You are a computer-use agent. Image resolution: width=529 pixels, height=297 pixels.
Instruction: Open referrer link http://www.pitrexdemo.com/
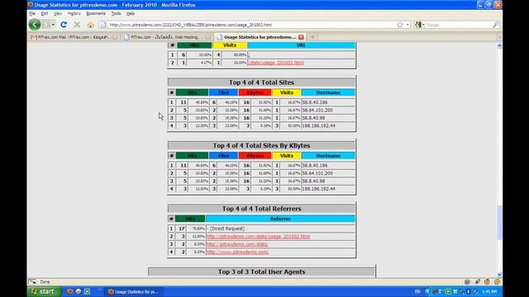[x=237, y=252]
